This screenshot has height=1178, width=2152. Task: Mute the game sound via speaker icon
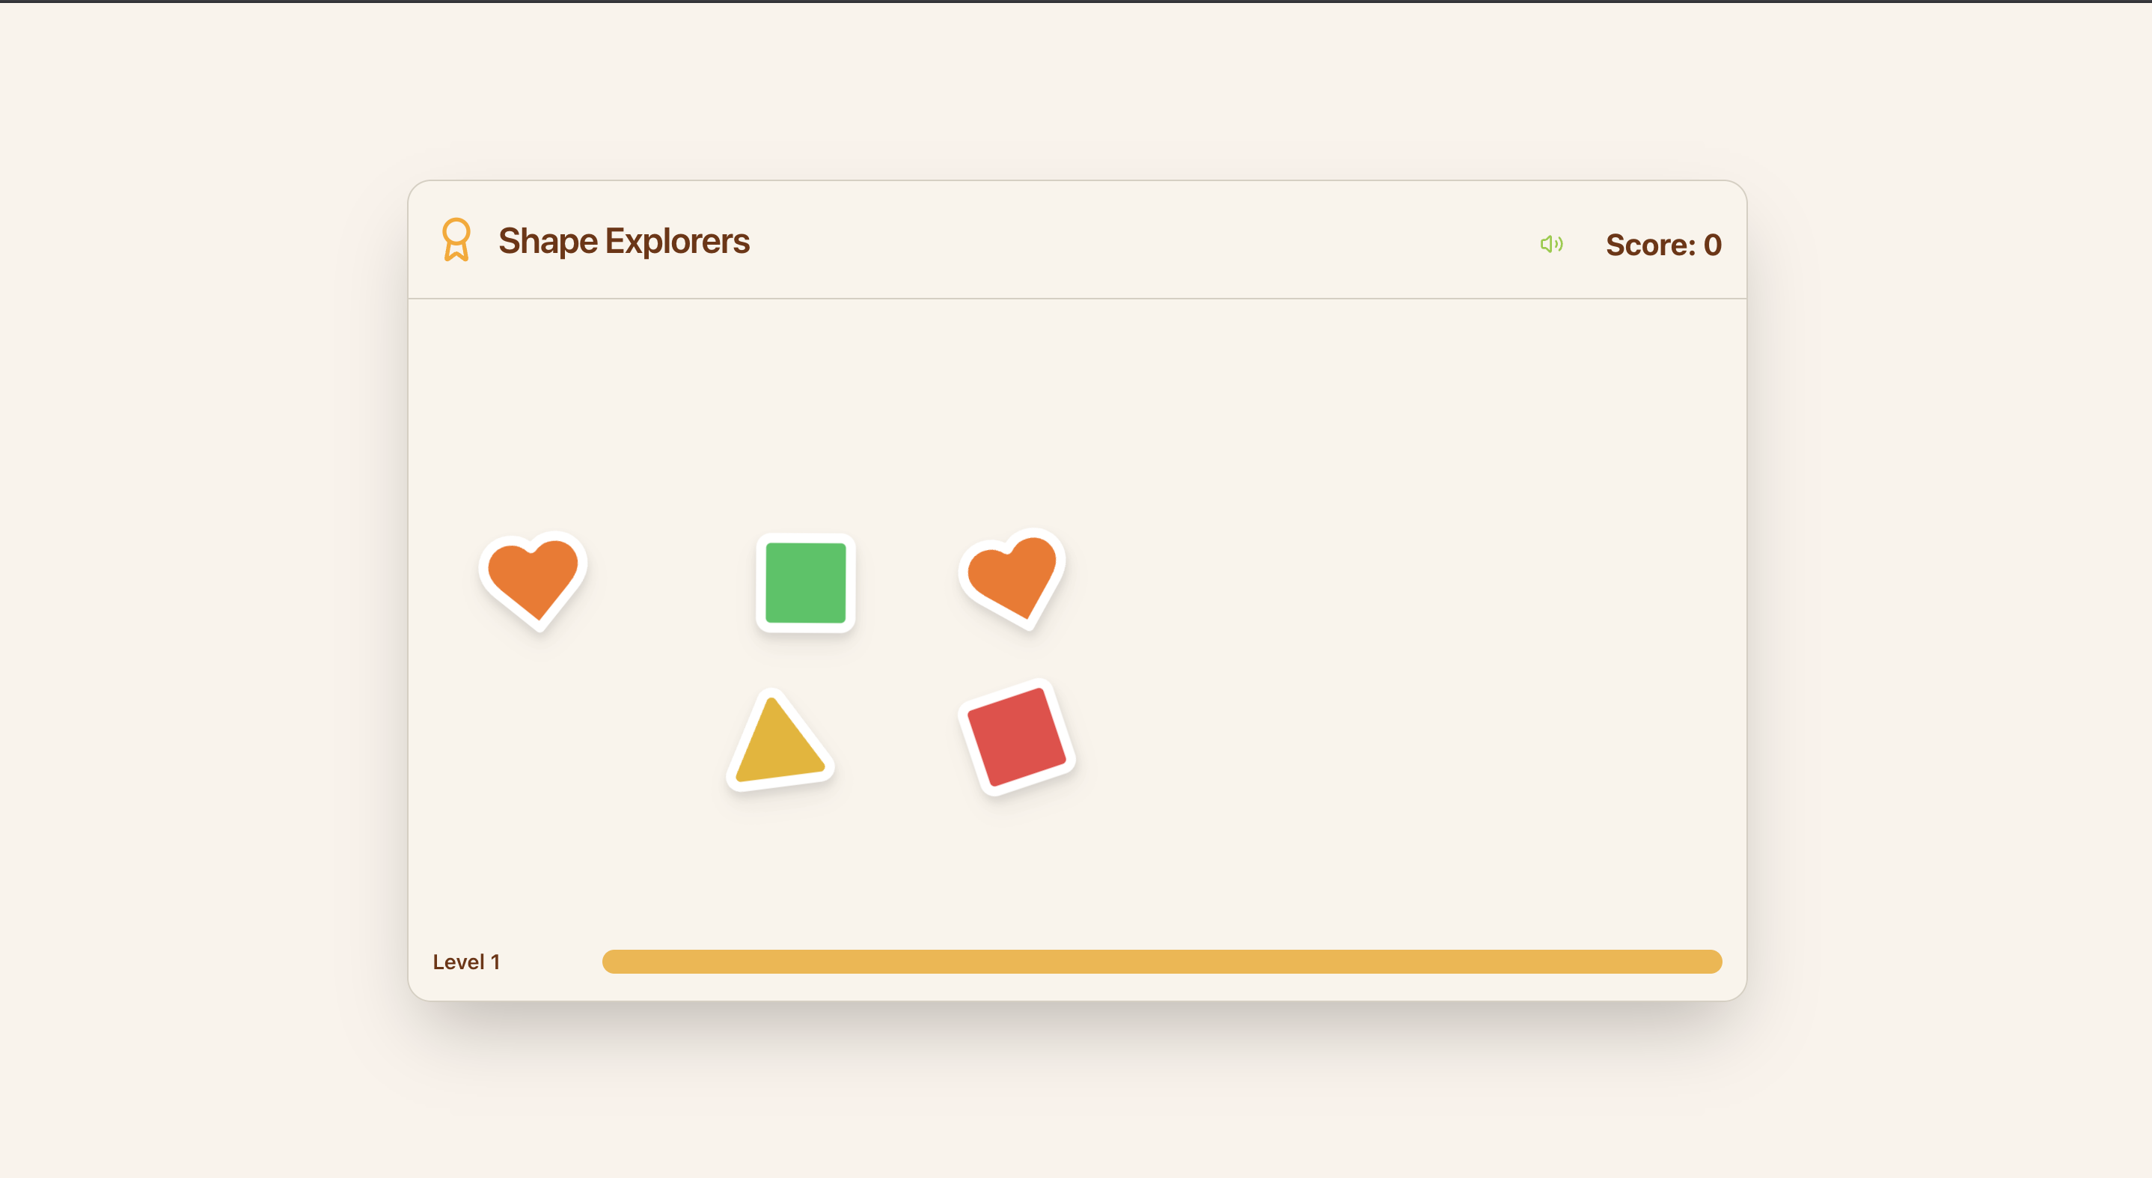click(x=1551, y=244)
